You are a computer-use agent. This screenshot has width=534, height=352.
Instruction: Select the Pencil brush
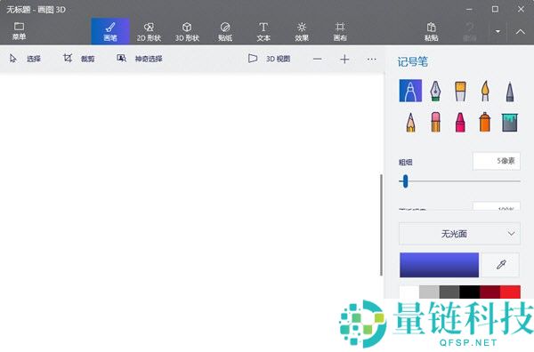pyautogui.click(x=410, y=122)
